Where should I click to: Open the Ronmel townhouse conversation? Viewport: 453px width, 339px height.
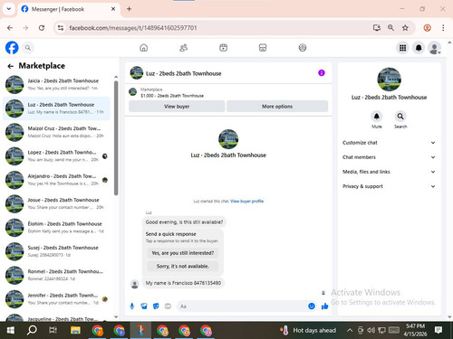coord(57,275)
